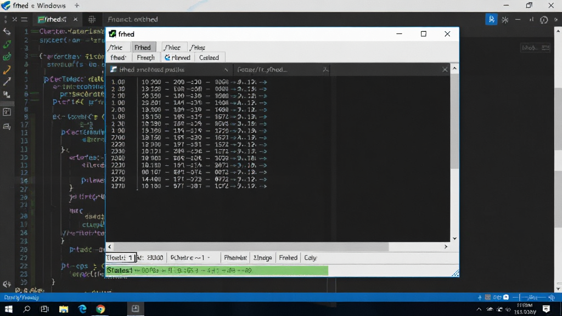The image size is (562, 316).
Task: Click the frhed horizontal scrollbar thumb
Action: [x=251, y=246]
